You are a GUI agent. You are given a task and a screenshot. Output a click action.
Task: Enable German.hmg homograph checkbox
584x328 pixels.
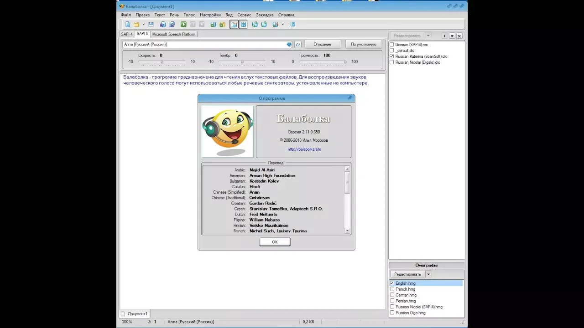pos(392,295)
